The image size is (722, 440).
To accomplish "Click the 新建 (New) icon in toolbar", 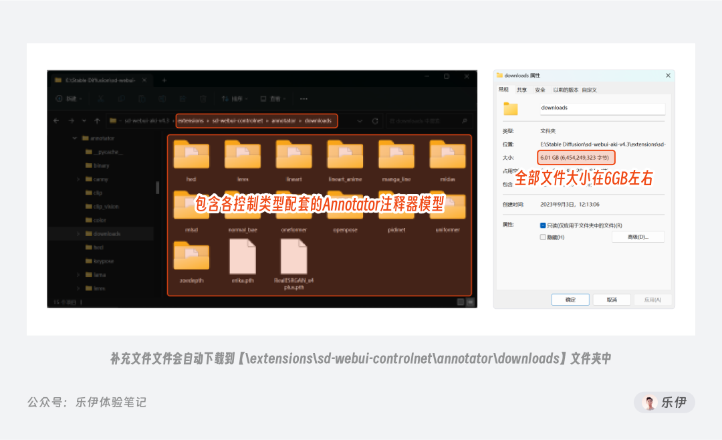I will pos(69,99).
